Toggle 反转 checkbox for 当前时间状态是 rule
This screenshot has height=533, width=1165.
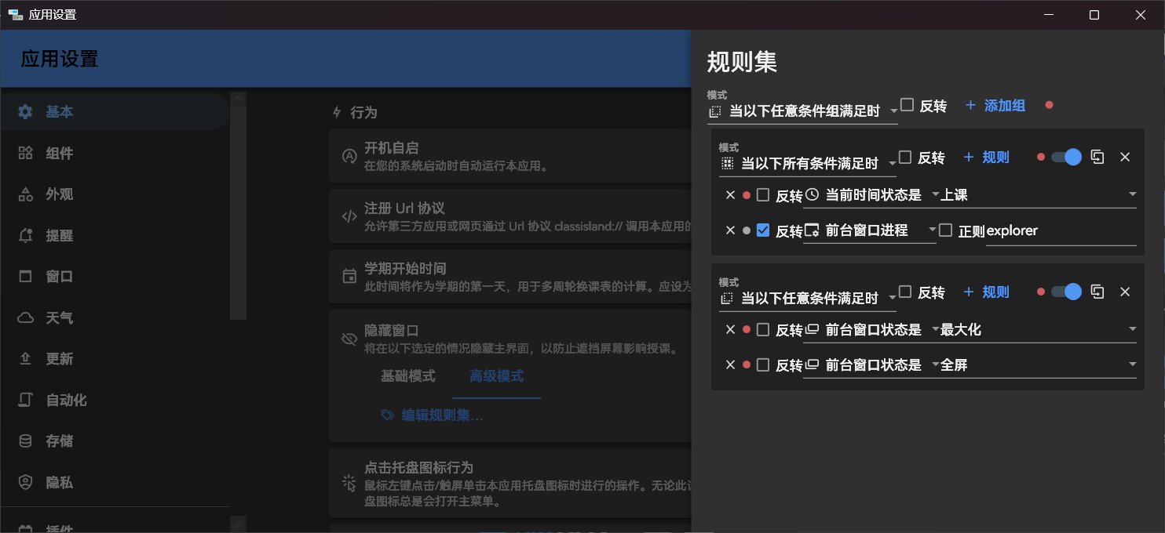click(x=763, y=195)
